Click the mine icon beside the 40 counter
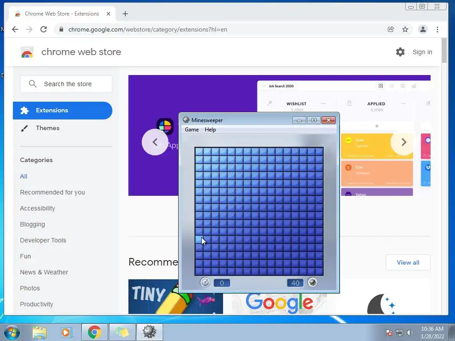Viewport: 455px width, 341px height. tap(312, 282)
